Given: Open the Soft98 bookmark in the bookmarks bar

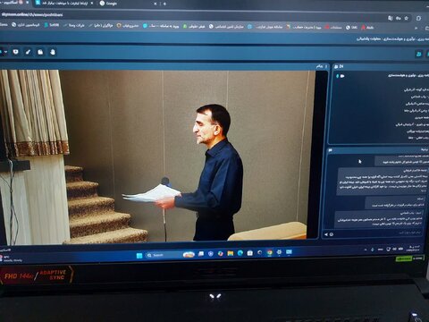Looking at the screenshot, I should (52, 25).
